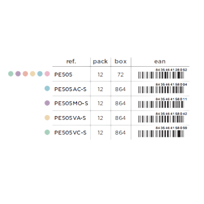Click the blue dot beside PE505AC-S
The width and height of the screenshot is (204, 204).
47,88
